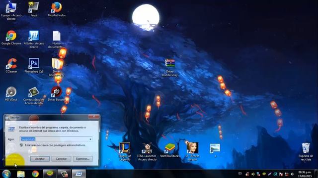Click the airplane icon in the system tray
Screen dimensions: 318x178
click(253, 174)
